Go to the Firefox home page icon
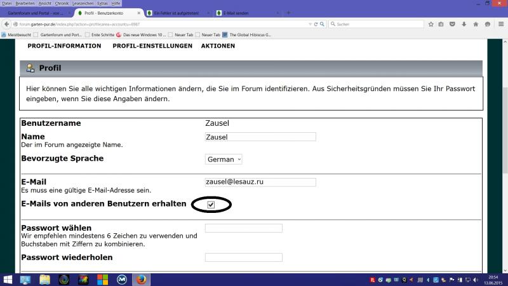 [474, 24]
